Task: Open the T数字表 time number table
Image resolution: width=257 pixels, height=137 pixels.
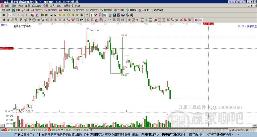Action: (106, 10)
